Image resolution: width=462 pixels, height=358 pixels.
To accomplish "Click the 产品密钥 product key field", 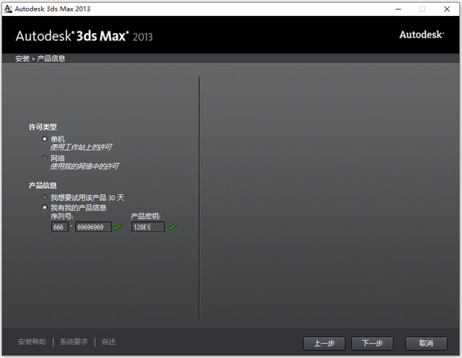I will (x=148, y=227).
